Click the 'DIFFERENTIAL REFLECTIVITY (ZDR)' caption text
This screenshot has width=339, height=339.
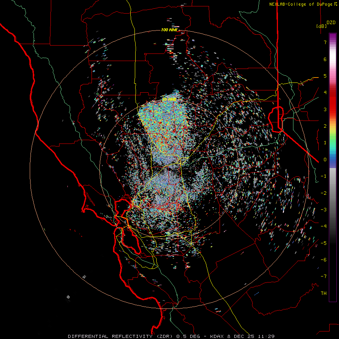point(121,336)
